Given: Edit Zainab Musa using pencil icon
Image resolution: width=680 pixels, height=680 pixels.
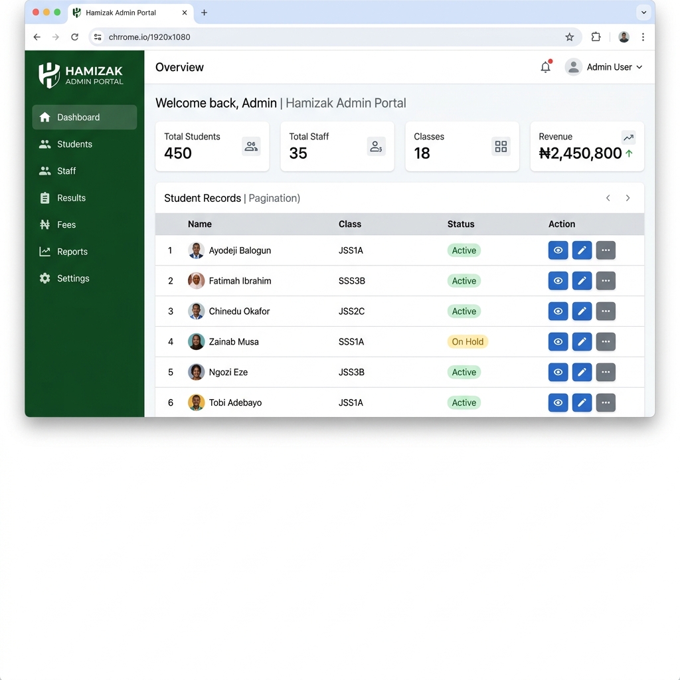Looking at the screenshot, I should coord(582,341).
